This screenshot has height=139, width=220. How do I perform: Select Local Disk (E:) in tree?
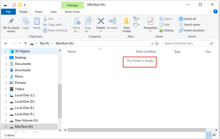pos(24,108)
